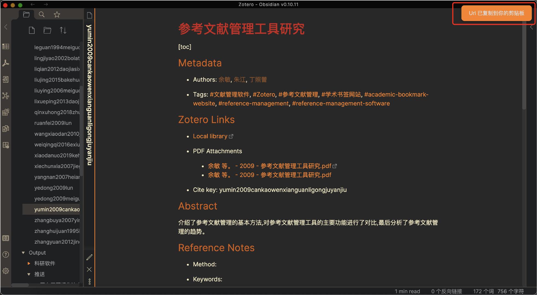Expand the right sidebar
Viewport: 537px width, 295px height.
point(532,27)
